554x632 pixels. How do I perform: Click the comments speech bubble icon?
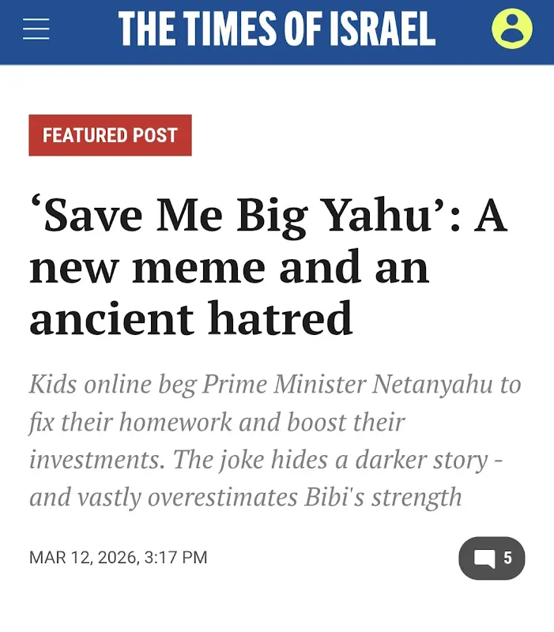(x=484, y=559)
